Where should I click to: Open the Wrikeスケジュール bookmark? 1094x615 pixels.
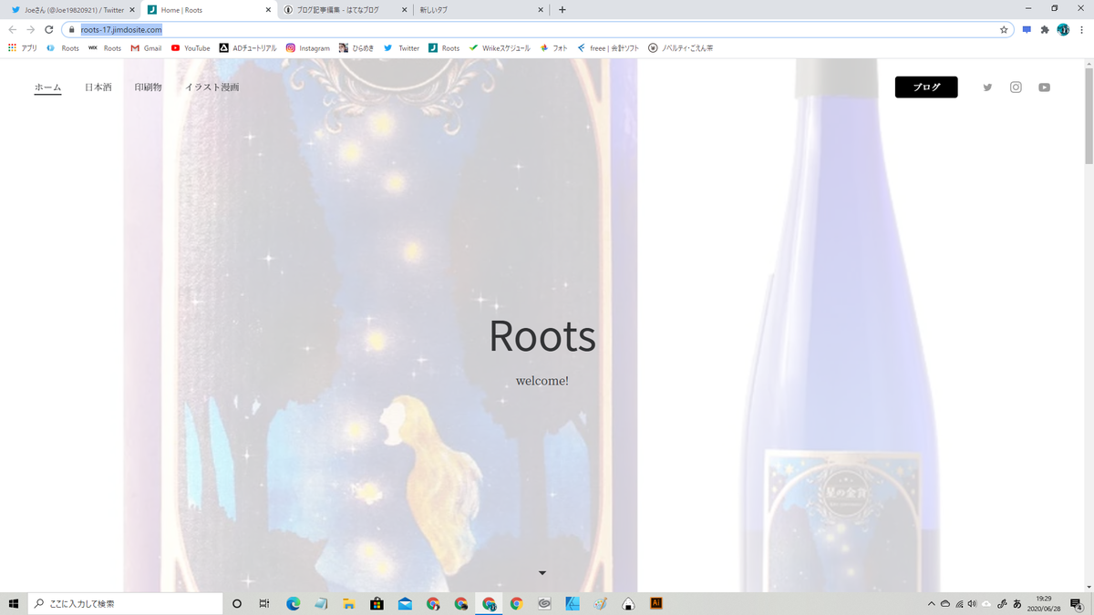tap(500, 48)
